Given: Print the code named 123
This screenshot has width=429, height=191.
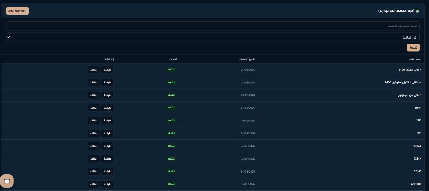Looking at the screenshot, I should pyautogui.click(x=107, y=133).
